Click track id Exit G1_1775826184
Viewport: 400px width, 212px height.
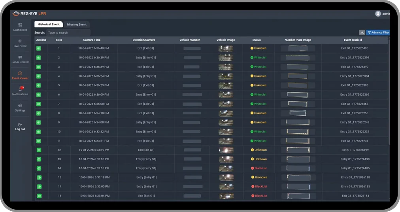355,196
